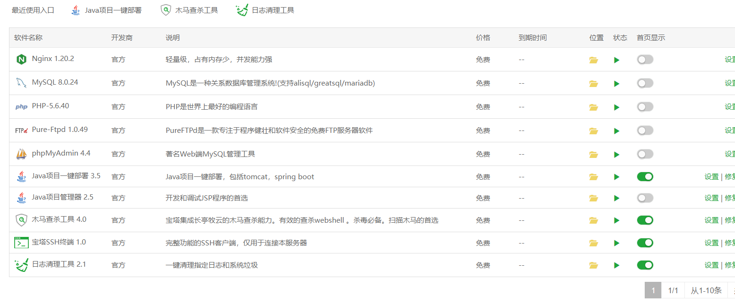Open Java项目一键部署 recent shortcut

coord(106,10)
